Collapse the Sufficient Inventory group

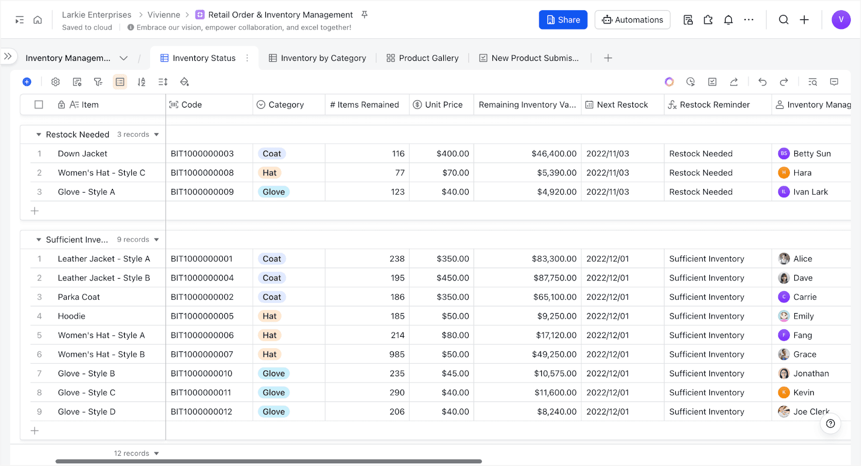[x=39, y=239]
